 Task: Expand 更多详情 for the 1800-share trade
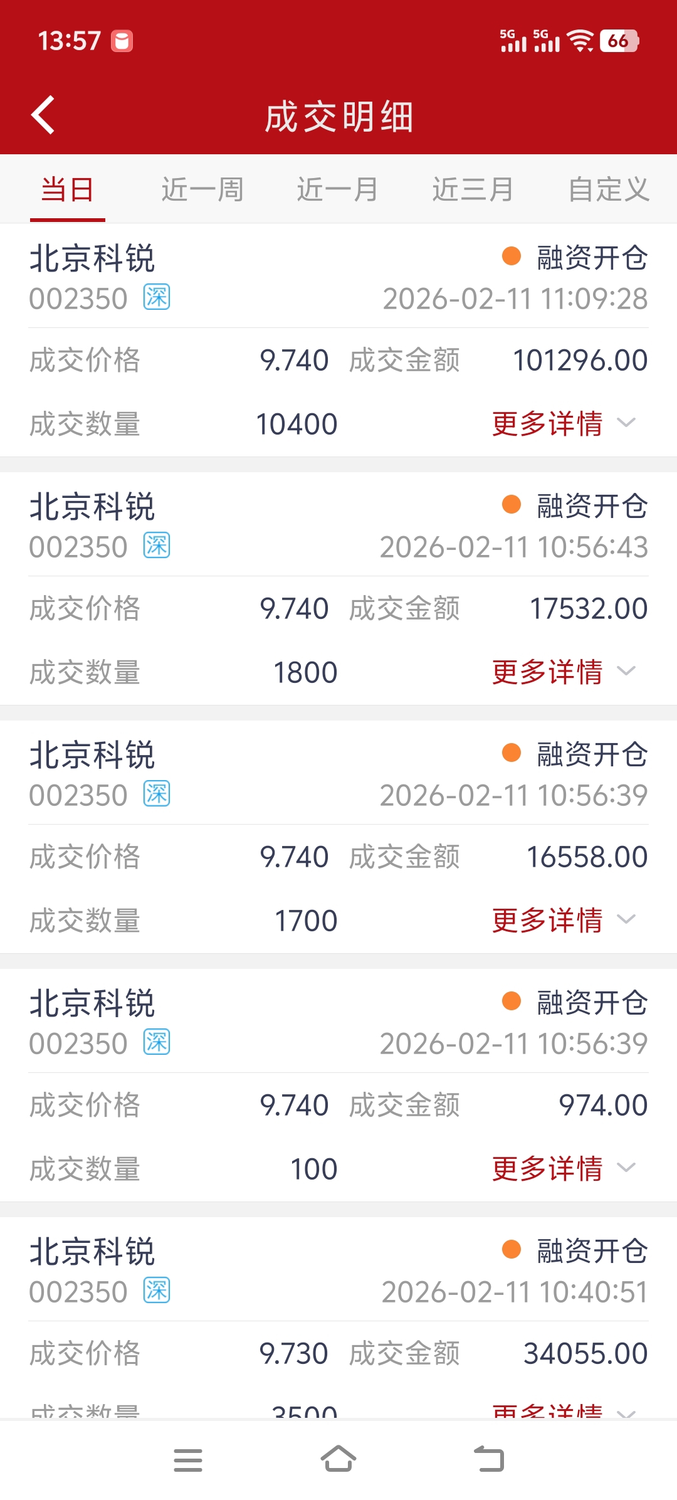coord(564,672)
